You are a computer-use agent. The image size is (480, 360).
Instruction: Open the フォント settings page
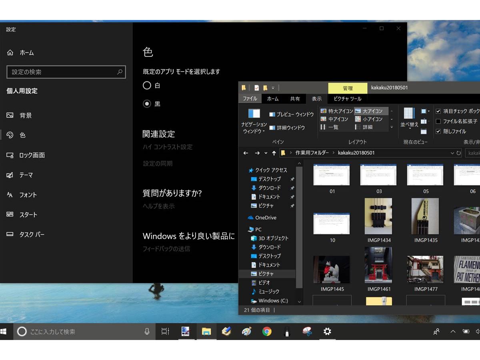pos(22,195)
